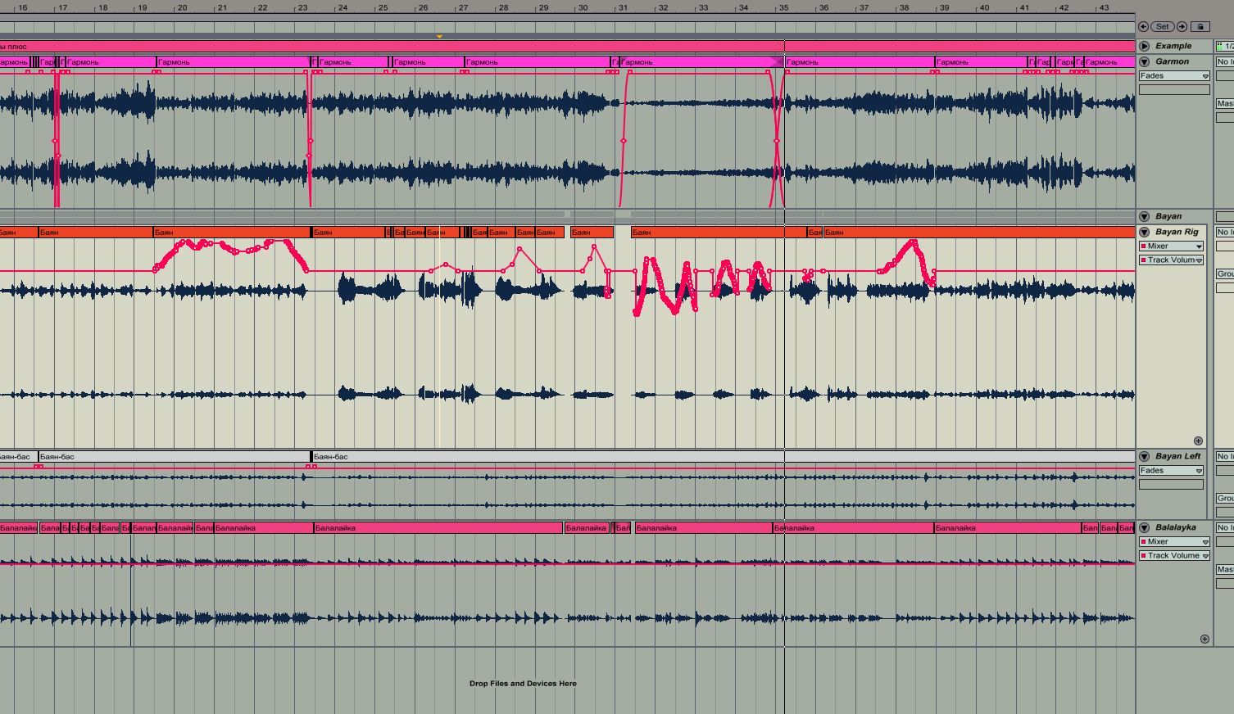The height and width of the screenshot is (714, 1234).
Task: Select the Garmon track header
Action: pos(1173,61)
